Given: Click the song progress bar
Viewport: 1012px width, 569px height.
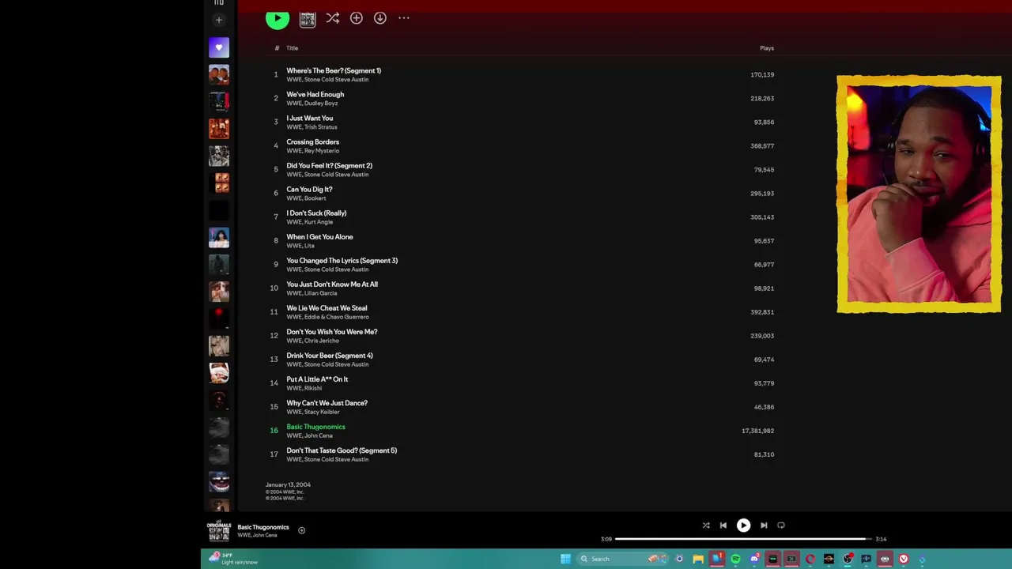Looking at the screenshot, I should click(x=743, y=539).
